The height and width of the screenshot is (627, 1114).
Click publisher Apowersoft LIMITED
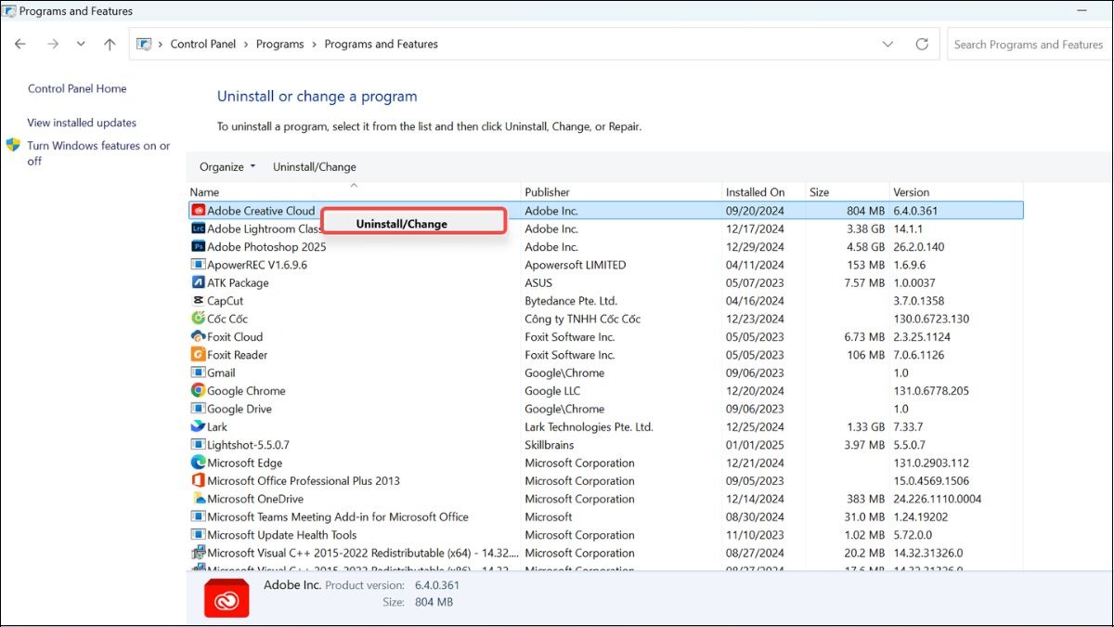[x=576, y=265]
